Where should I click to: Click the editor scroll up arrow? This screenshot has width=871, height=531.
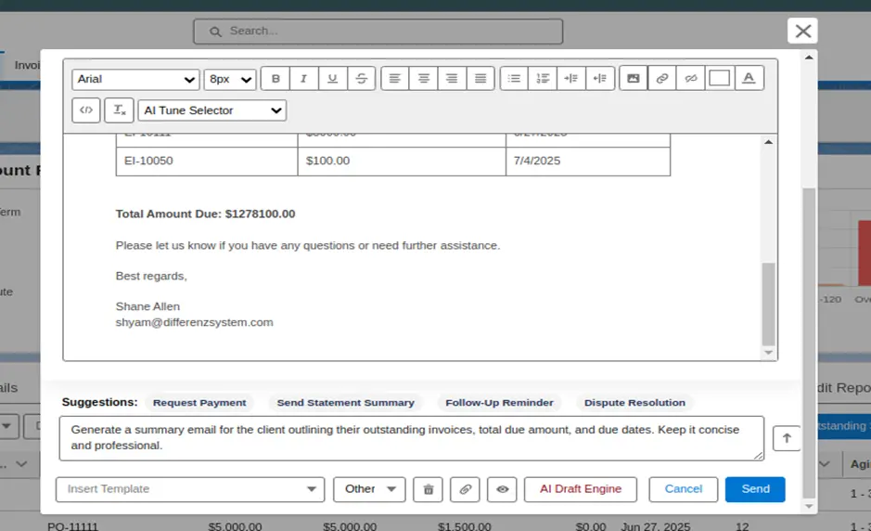pos(768,142)
